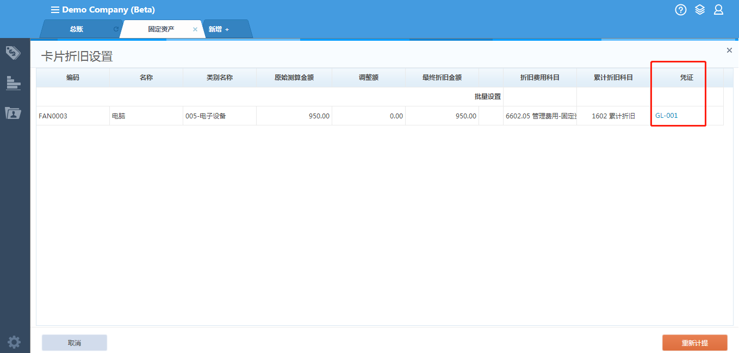Select the 固定资产 tab
This screenshot has width=739, height=353.
coord(161,29)
